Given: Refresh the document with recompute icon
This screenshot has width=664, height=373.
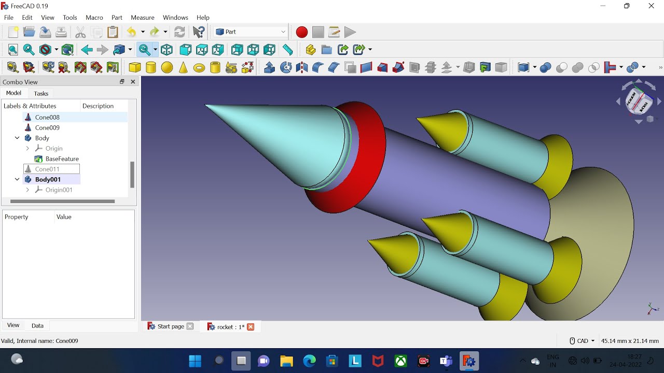Looking at the screenshot, I should (179, 32).
